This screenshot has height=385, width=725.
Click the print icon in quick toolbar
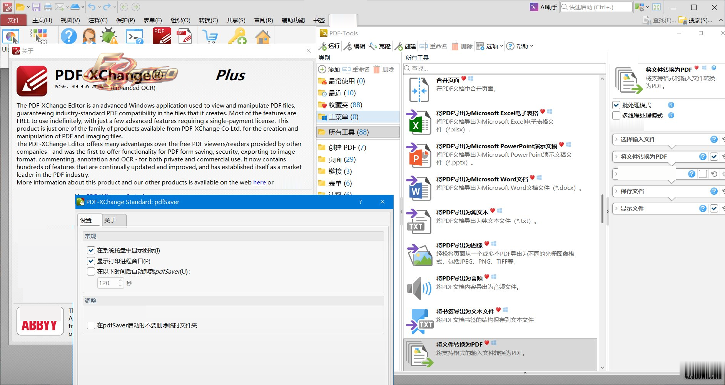[x=48, y=7]
